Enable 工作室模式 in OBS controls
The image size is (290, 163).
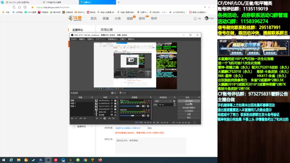pyautogui.click(x=189, y=111)
